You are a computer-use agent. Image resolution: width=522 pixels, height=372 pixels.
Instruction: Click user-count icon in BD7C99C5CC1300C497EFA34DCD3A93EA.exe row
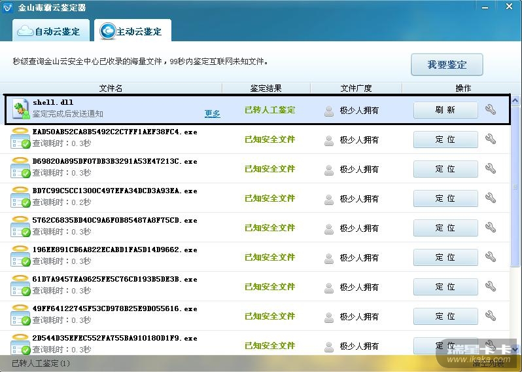(x=329, y=199)
